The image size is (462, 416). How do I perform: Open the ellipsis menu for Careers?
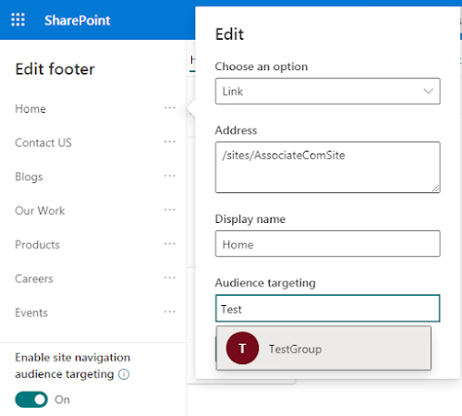tap(170, 277)
